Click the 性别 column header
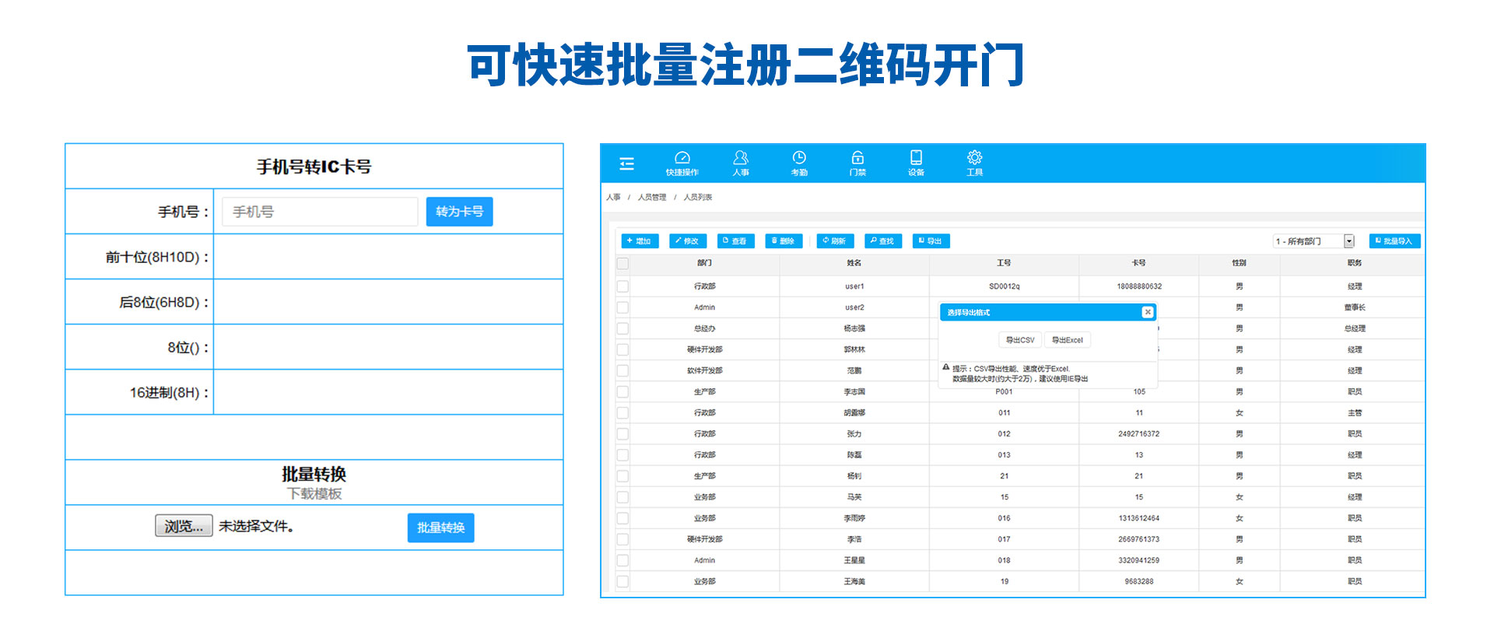1494x624 pixels. tap(1240, 263)
